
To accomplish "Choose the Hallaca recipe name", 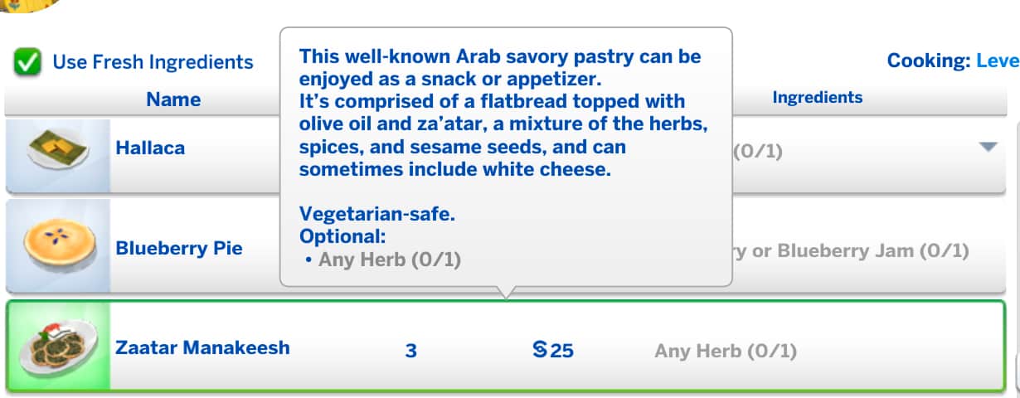I will click(x=150, y=148).
